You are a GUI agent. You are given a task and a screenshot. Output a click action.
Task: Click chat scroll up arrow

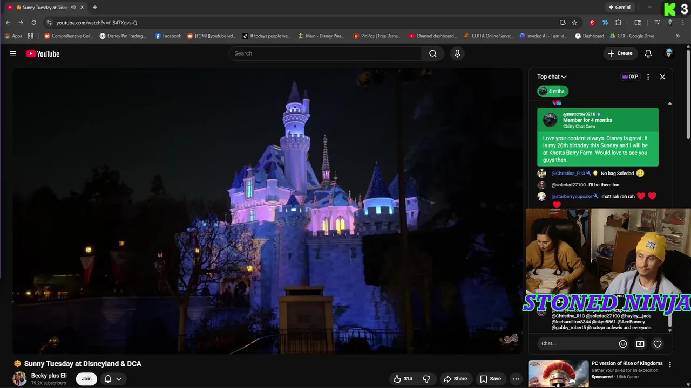pos(669,103)
